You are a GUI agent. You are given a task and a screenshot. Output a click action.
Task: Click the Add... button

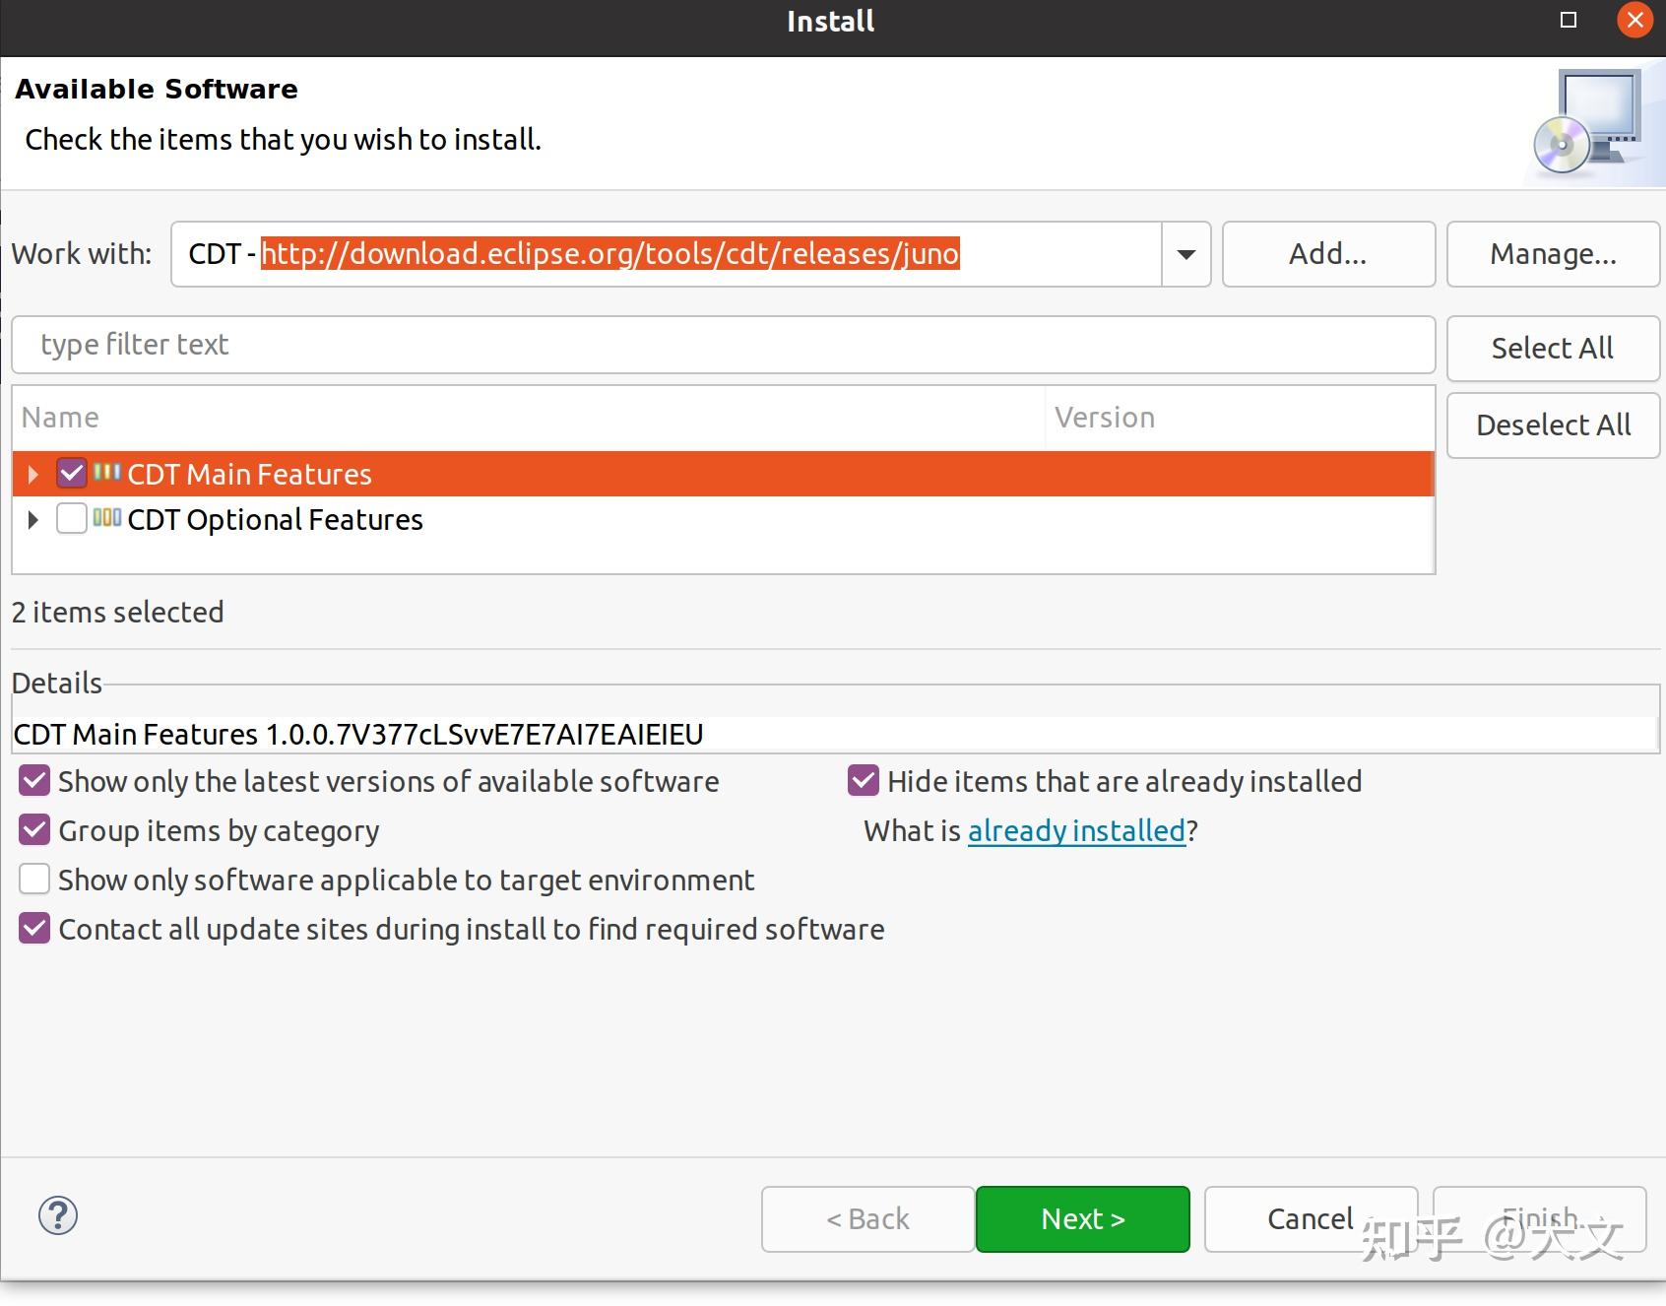pos(1328,254)
